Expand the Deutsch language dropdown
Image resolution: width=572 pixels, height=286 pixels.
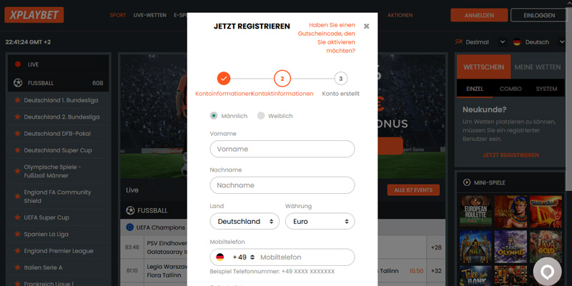click(539, 42)
